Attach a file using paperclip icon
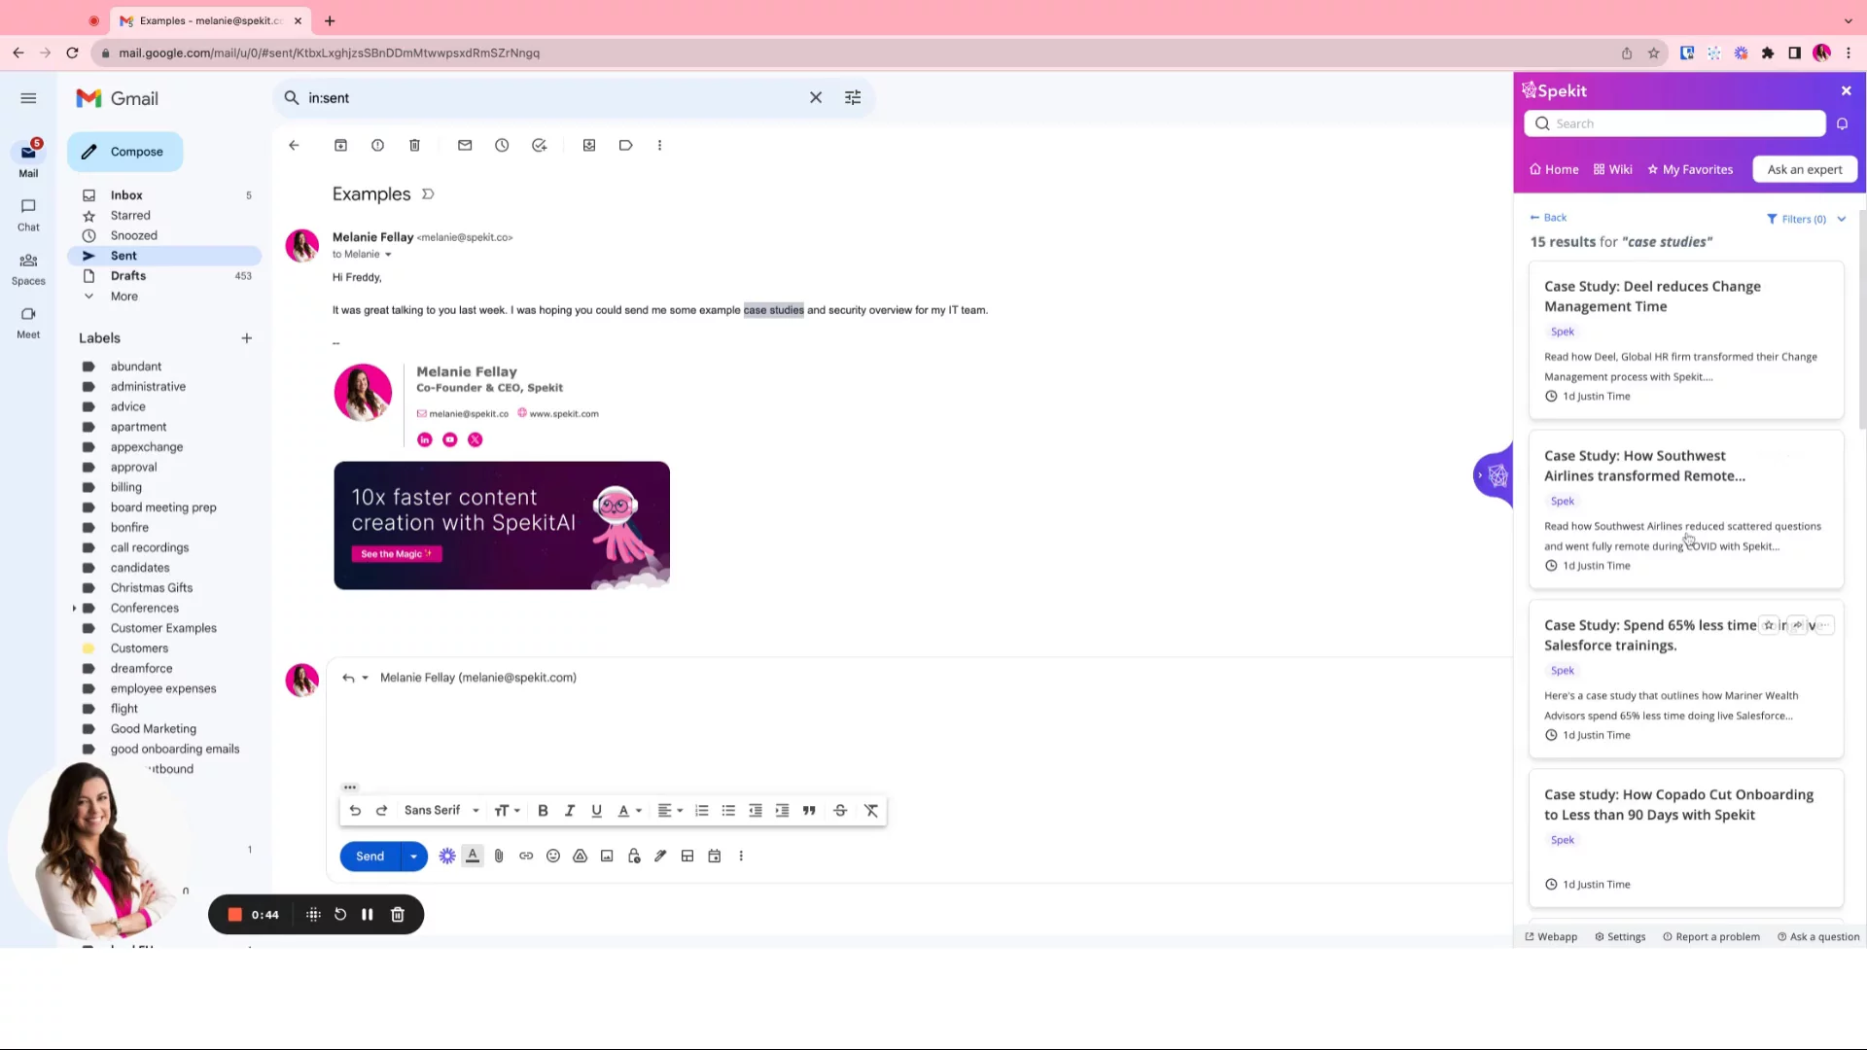 coord(499,857)
